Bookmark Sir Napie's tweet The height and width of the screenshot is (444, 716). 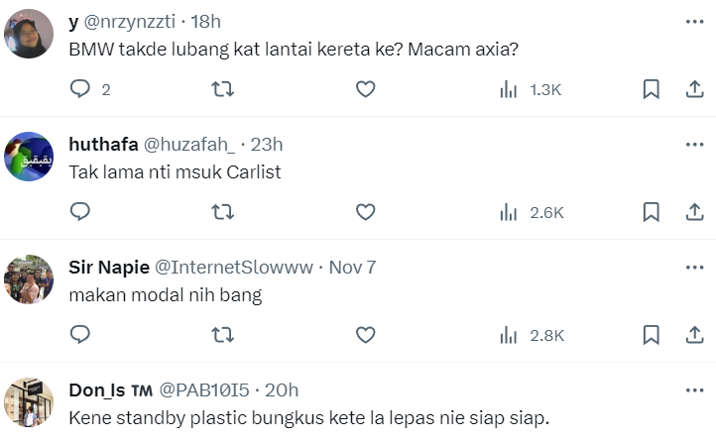(x=651, y=335)
